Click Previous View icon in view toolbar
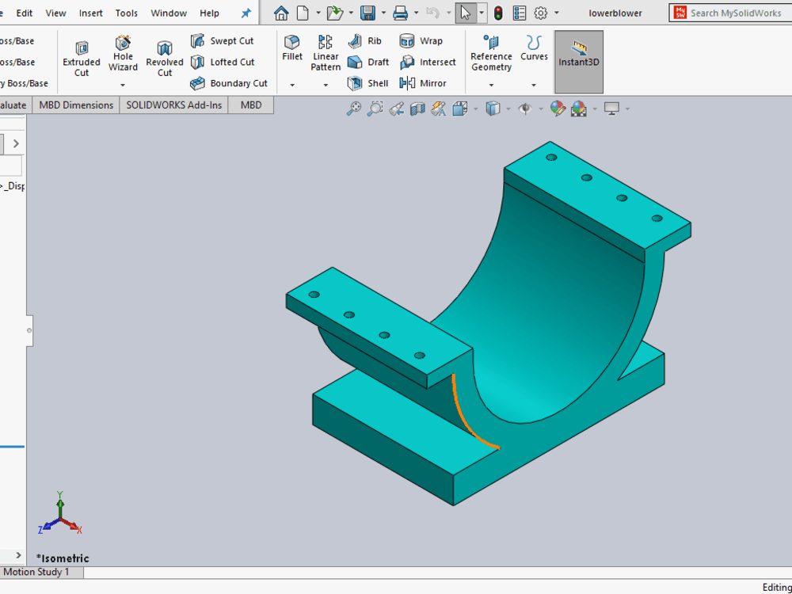The image size is (792, 594). [396, 109]
